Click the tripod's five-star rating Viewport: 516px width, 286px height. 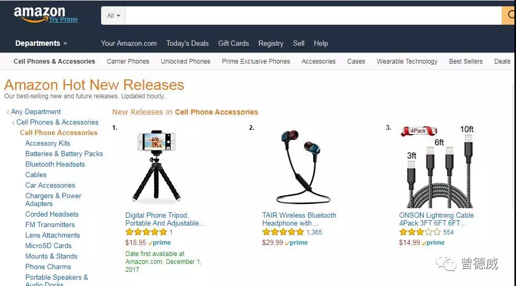146,232
